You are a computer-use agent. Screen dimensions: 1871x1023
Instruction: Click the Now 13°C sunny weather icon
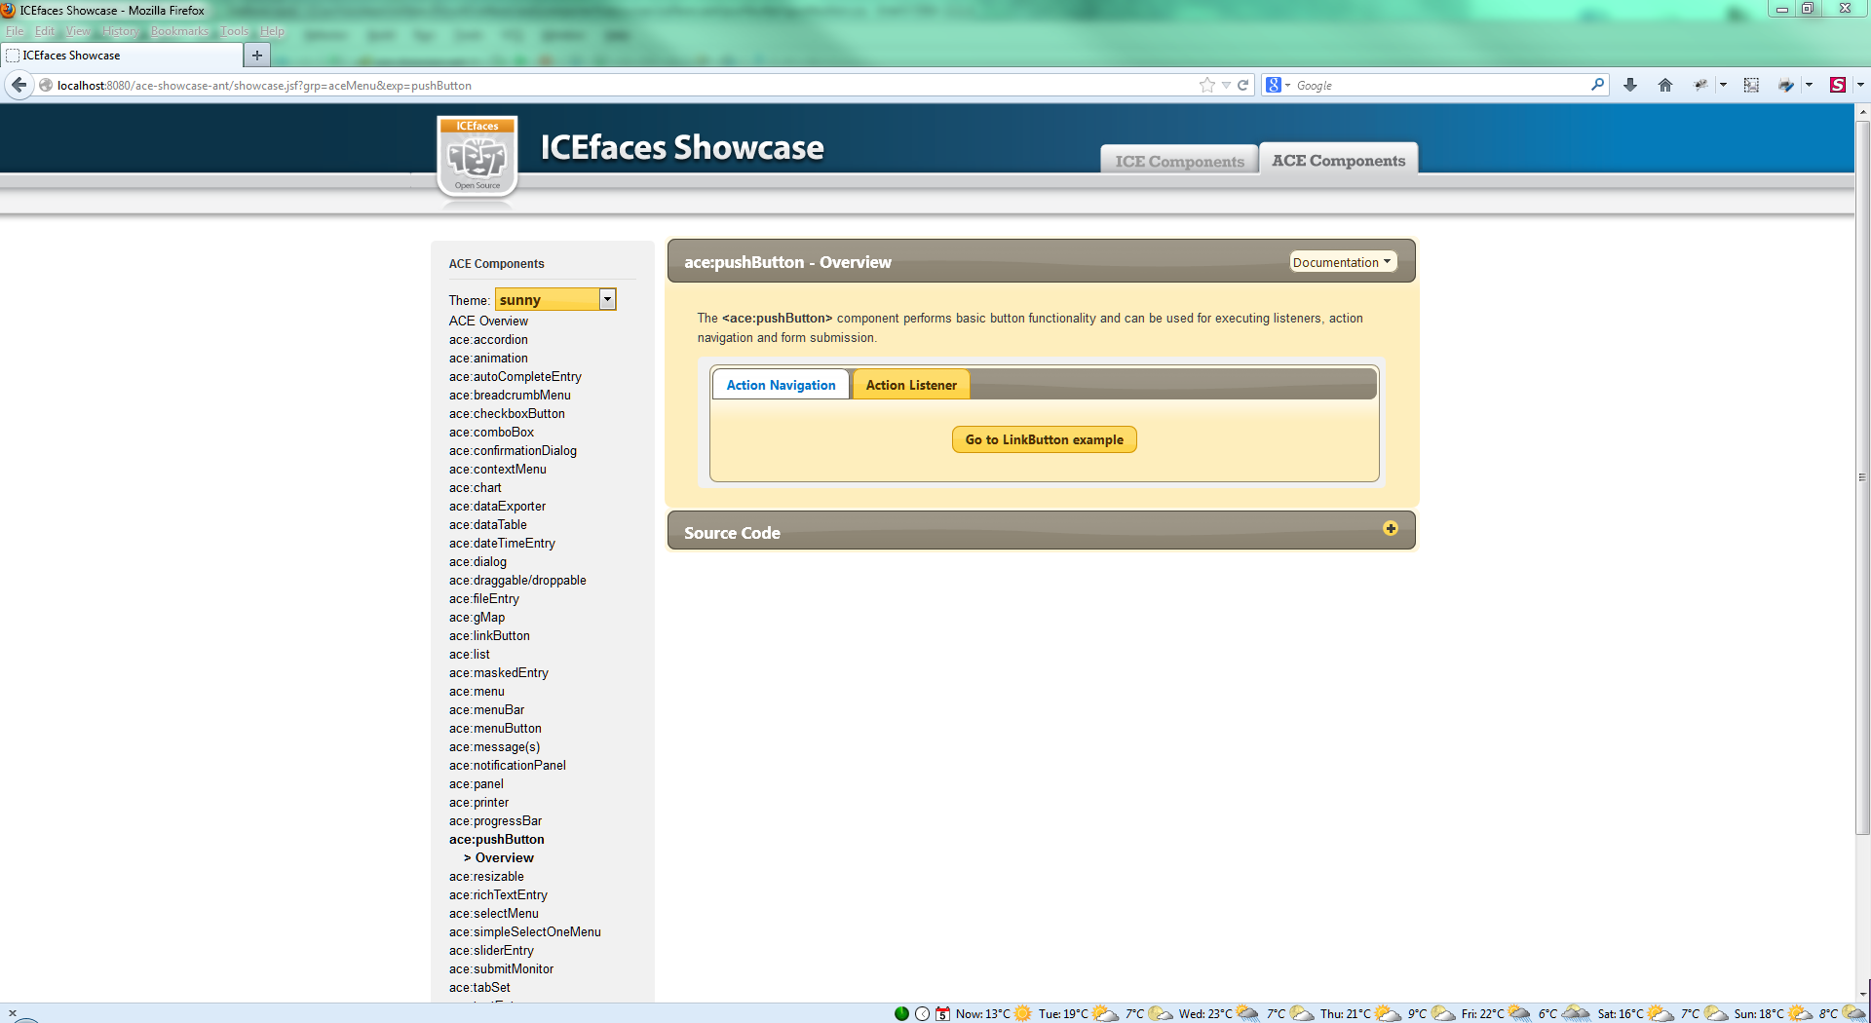pos(1022,1013)
